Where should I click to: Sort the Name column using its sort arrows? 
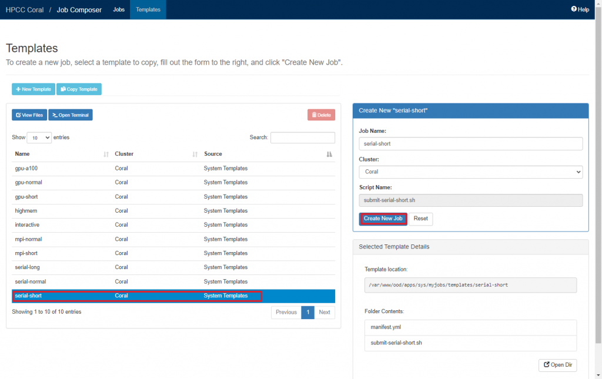[105, 154]
